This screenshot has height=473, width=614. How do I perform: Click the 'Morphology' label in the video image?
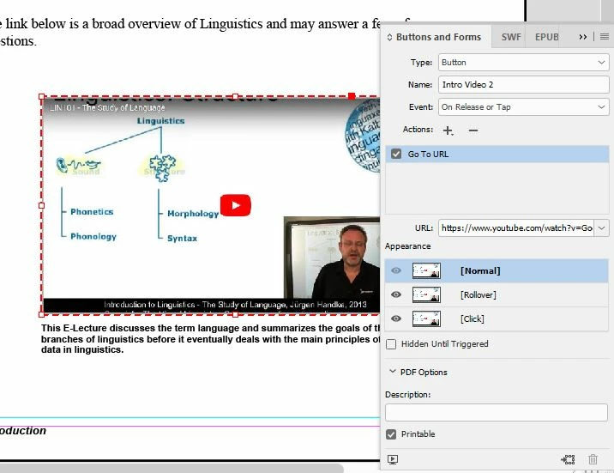[x=193, y=214]
